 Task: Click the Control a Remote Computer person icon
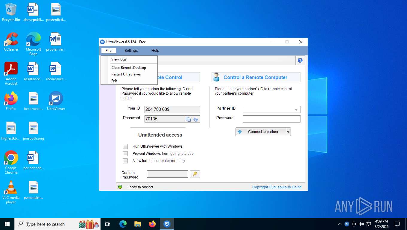pyautogui.click(x=216, y=77)
